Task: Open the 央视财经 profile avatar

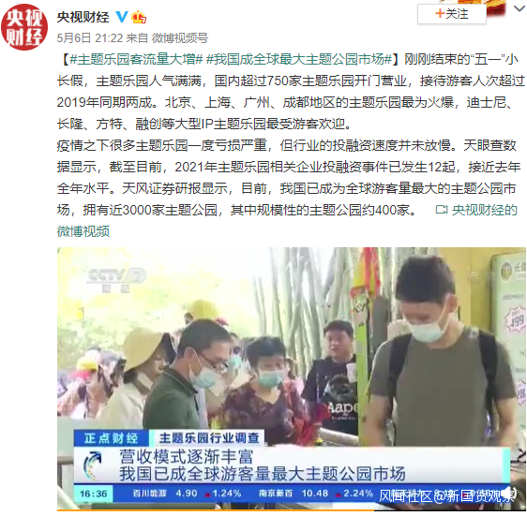Action: [24, 27]
